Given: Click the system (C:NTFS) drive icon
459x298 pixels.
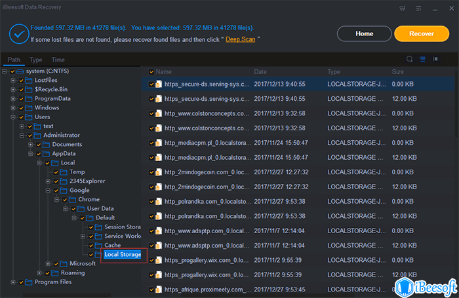Looking at the screenshot, I should click(20, 71).
